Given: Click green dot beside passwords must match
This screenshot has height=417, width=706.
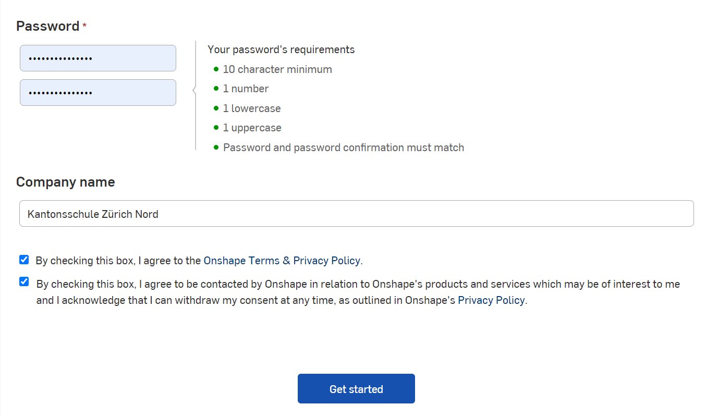Looking at the screenshot, I should pos(216,148).
